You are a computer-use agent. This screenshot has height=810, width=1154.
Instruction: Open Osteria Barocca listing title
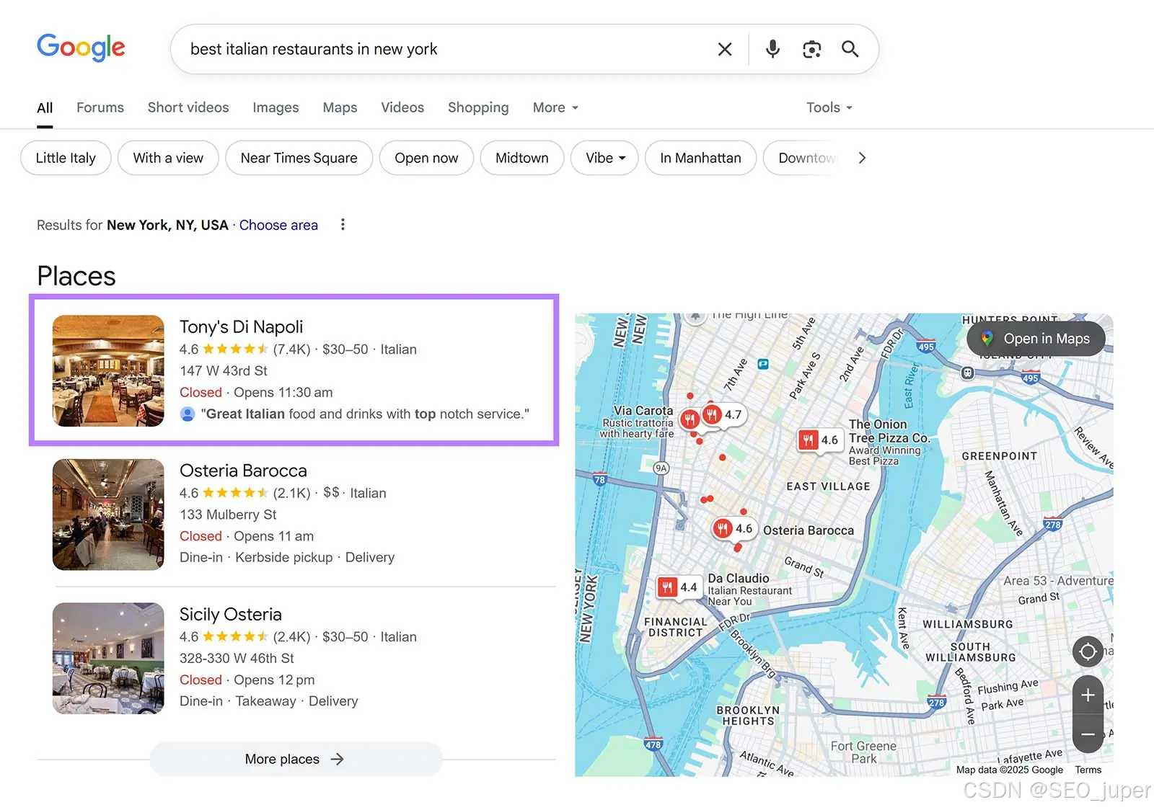pyautogui.click(x=243, y=471)
